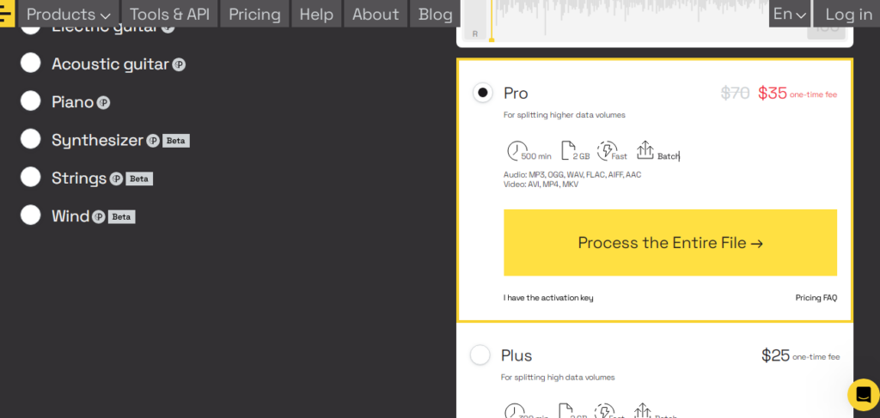Open the Tools & API menu item

point(169,15)
